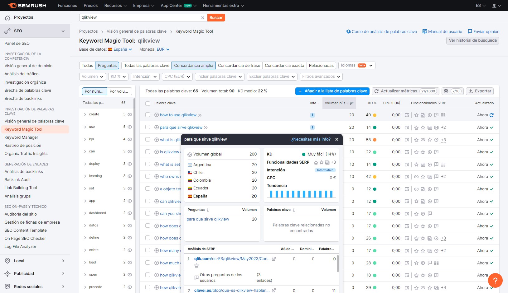This screenshot has width=508, height=293.
Task: Click the Semrush logo
Action: [x=27, y=6]
